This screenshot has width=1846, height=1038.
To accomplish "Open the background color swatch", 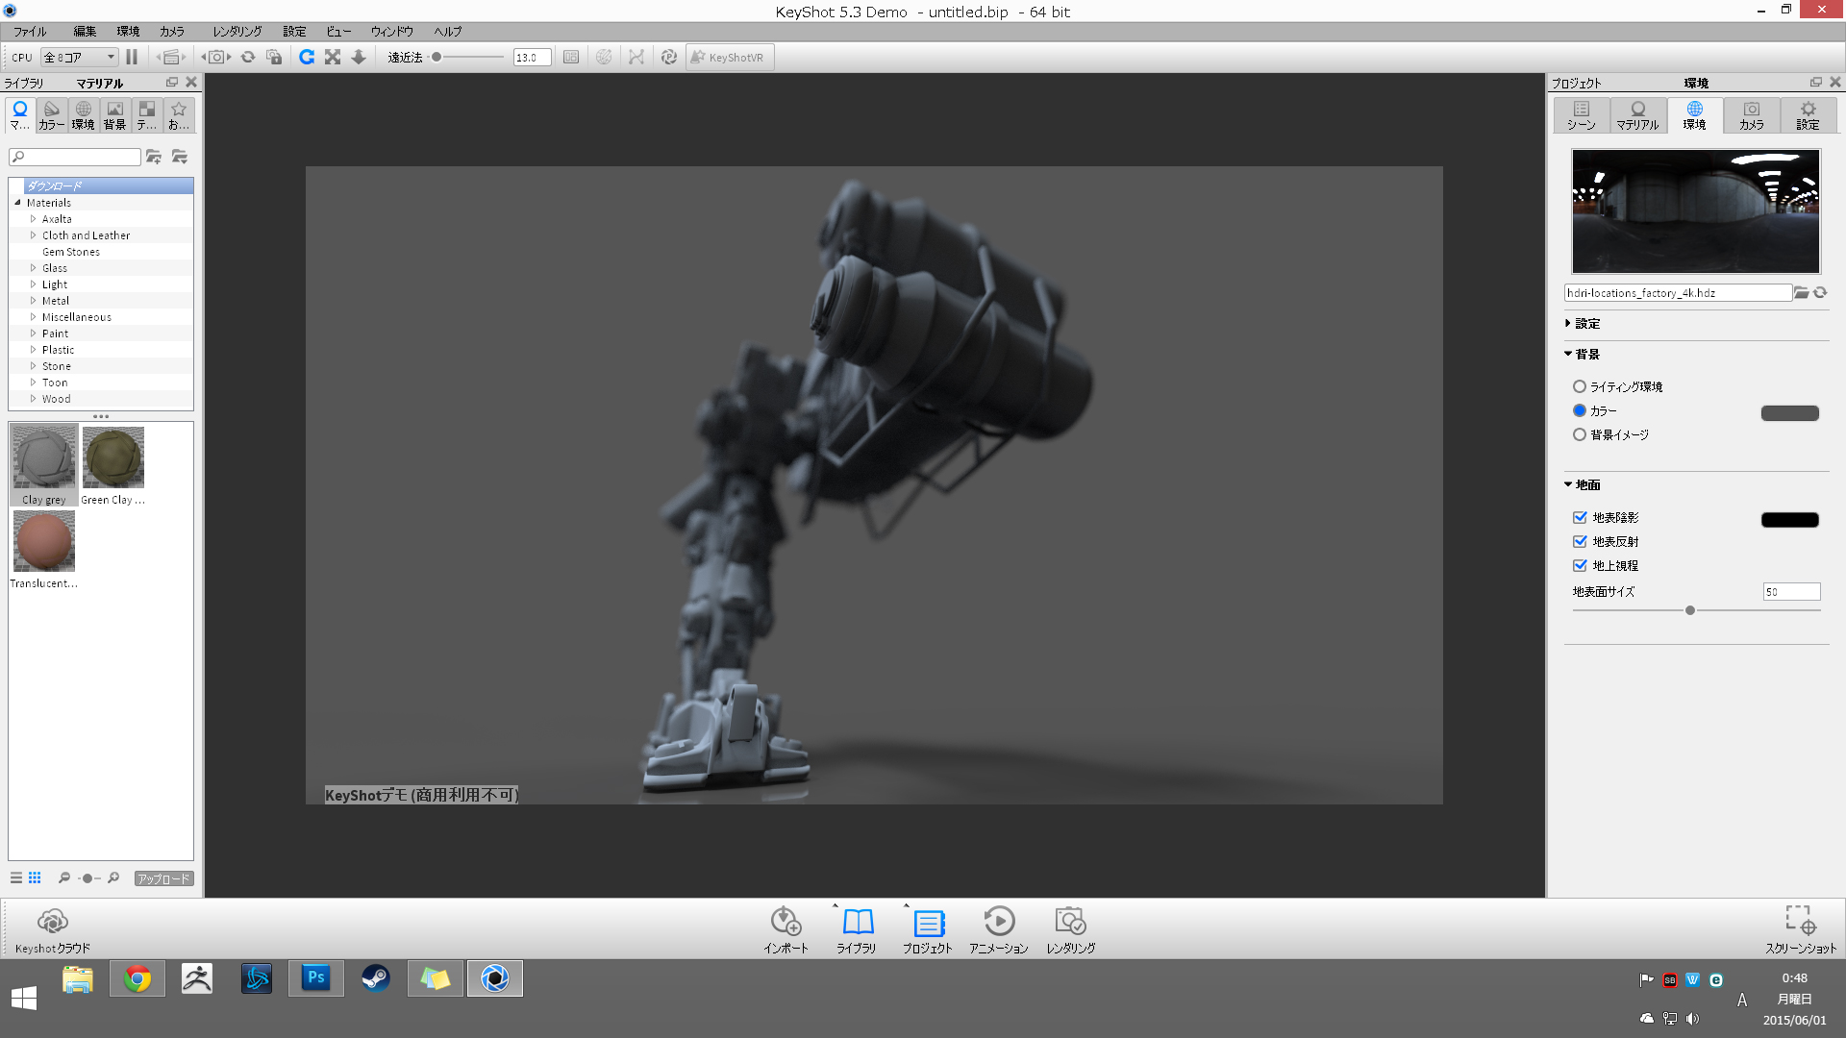I will click(1789, 413).
